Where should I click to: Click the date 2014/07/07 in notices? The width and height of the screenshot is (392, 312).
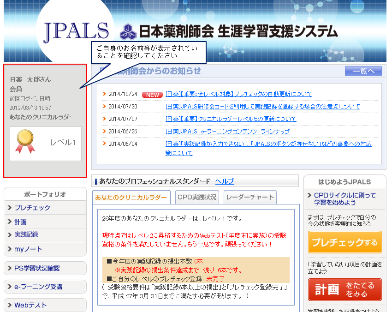[x=123, y=119]
